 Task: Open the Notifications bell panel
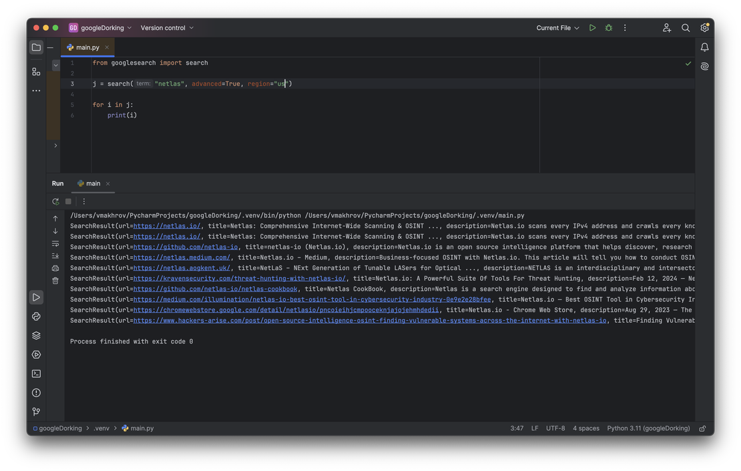point(704,47)
